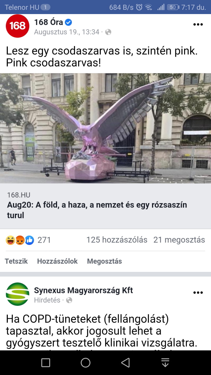The height and width of the screenshot is (375, 211).
Task: View the 21 megosztás shares
Action: pos(179,240)
